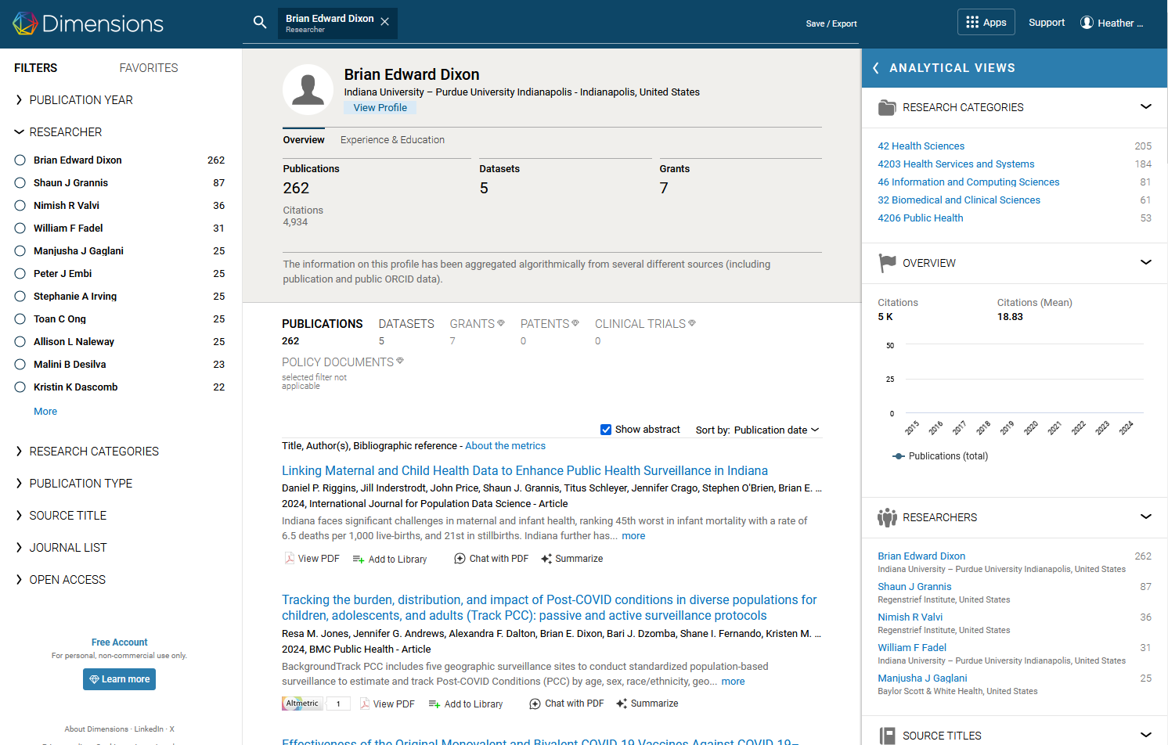Screen dimensions: 1168x745
Task: Select Toan C Ong researcher filter
Action: click(20, 319)
